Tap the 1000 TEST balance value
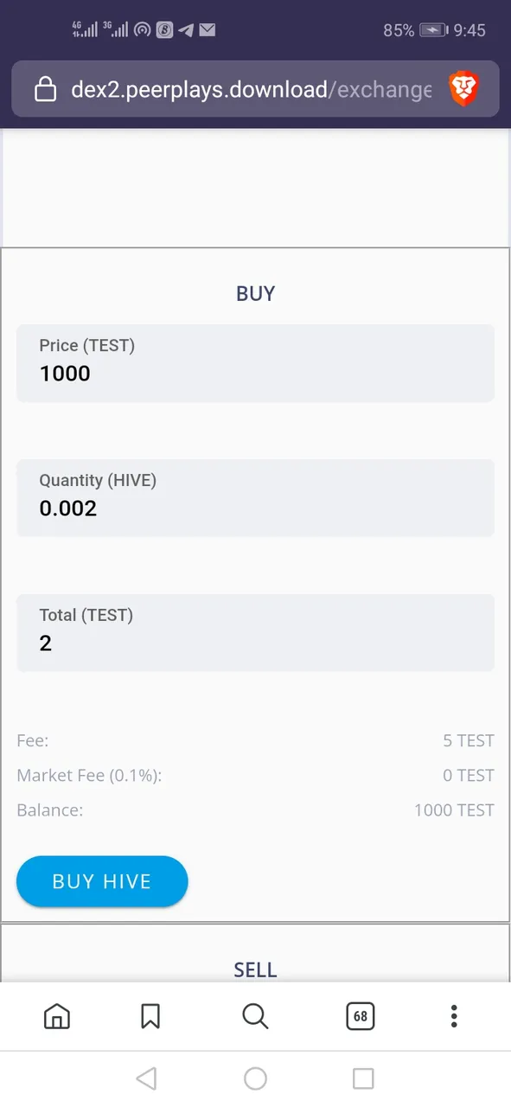Viewport: 511px width, 1107px height. (454, 810)
